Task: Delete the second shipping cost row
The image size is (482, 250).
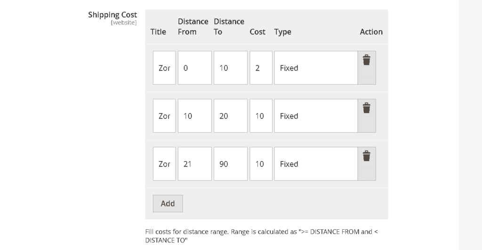Action: pos(366,108)
